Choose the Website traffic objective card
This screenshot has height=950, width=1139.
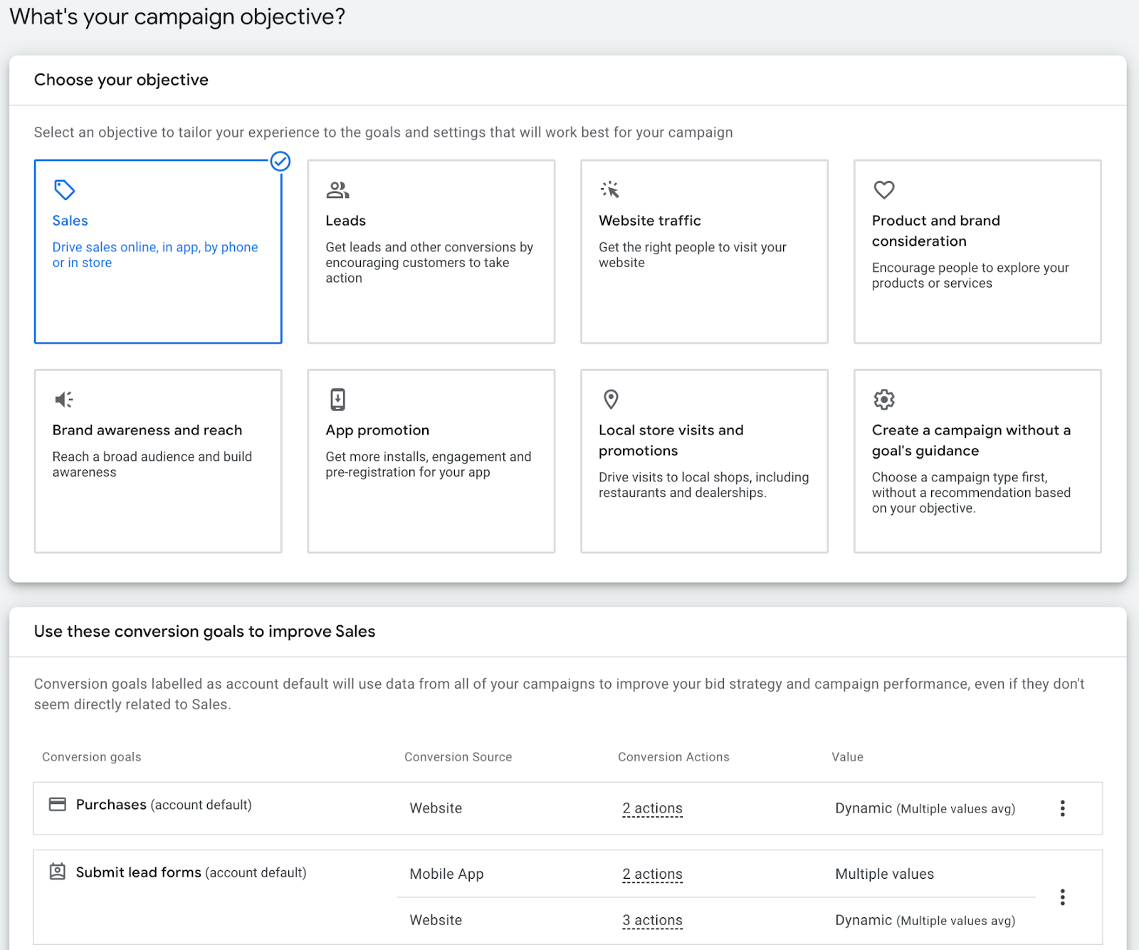pyautogui.click(x=704, y=251)
